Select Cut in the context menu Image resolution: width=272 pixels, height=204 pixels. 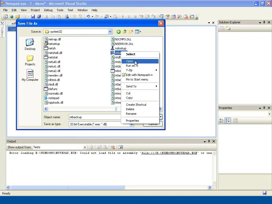click(140, 93)
